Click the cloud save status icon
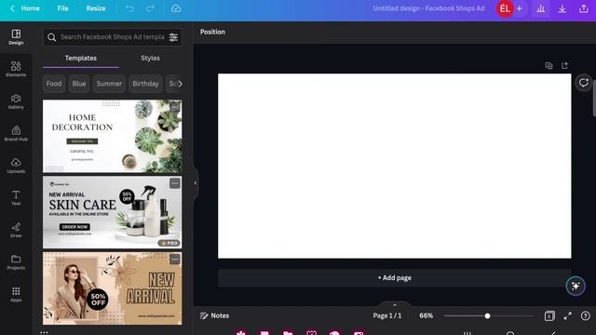This screenshot has width=596, height=335. tap(176, 8)
